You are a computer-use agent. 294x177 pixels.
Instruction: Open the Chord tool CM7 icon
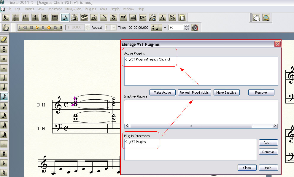(x=143, y=17)
